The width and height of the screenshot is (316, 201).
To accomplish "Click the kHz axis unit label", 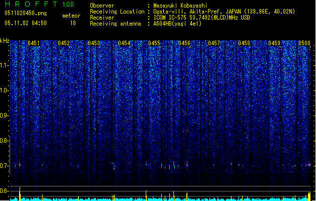I will [x=5, y=41].
